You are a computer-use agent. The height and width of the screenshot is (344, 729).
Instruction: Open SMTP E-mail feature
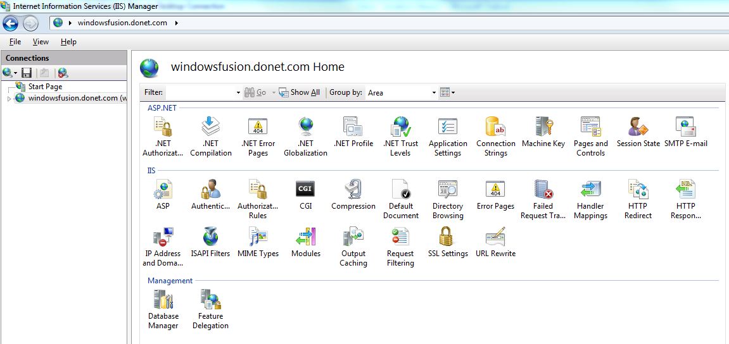[686, 132]
